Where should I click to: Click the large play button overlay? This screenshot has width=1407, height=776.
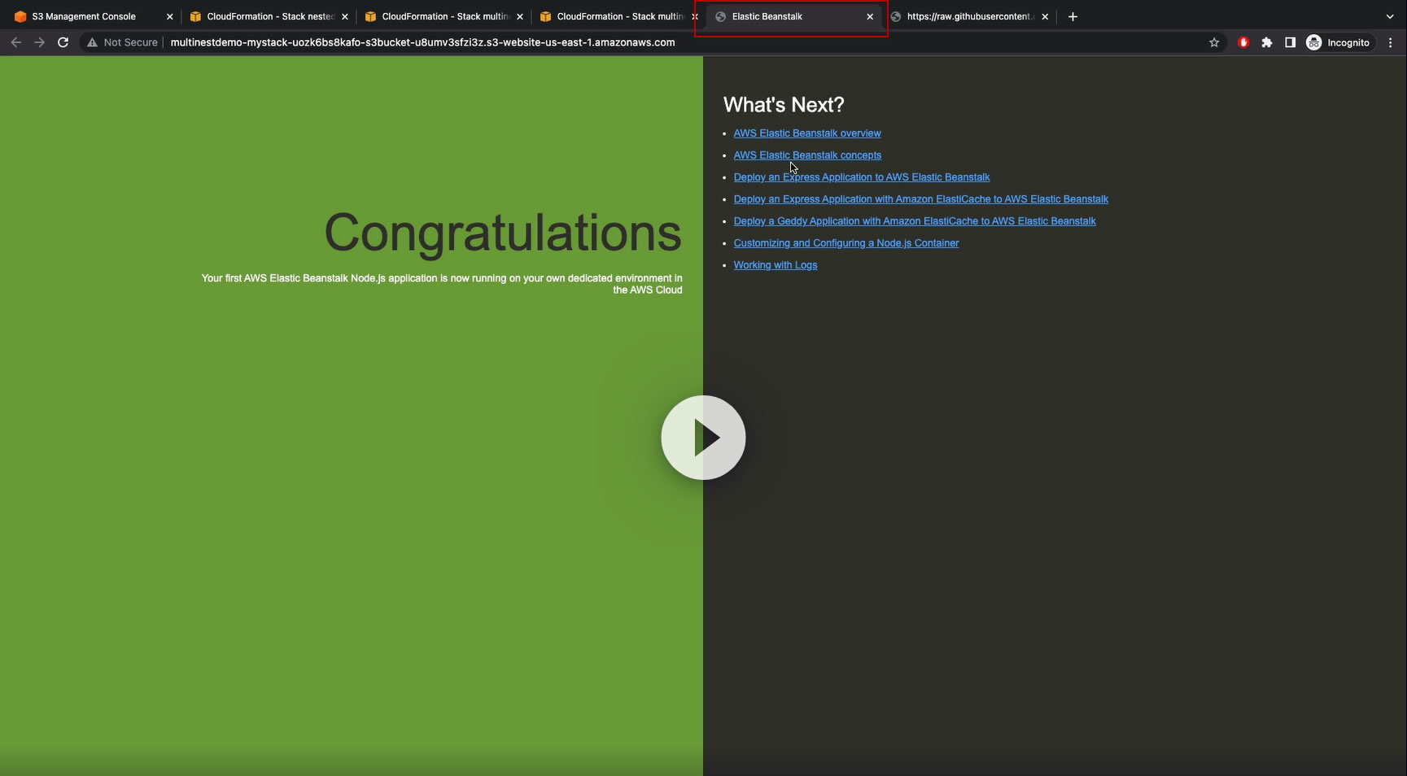tap(703, 438)
